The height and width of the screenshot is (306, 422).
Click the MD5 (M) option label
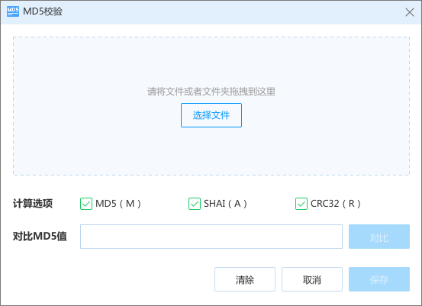coord(118,204)
